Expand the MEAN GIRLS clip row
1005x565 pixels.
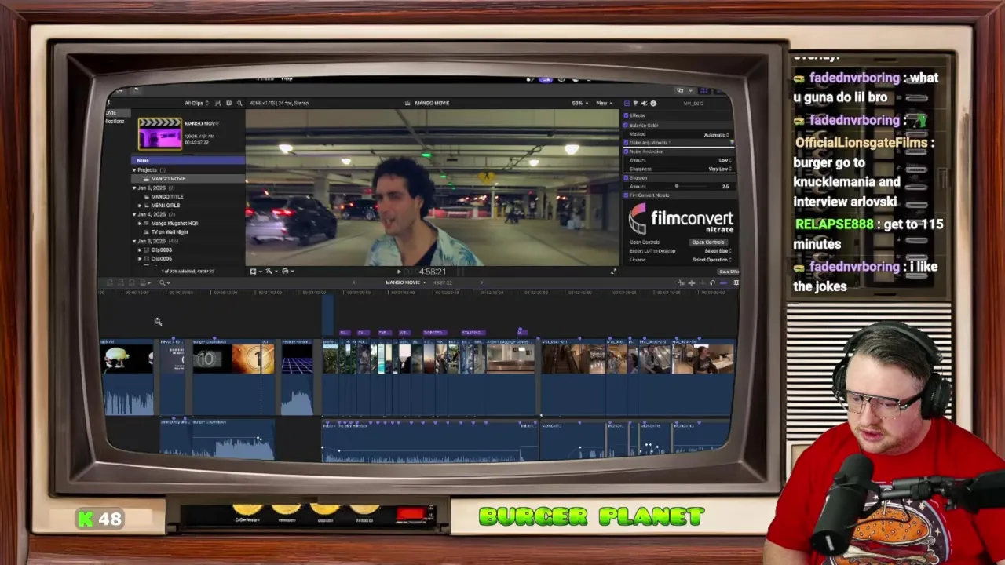tap(141, 206)
